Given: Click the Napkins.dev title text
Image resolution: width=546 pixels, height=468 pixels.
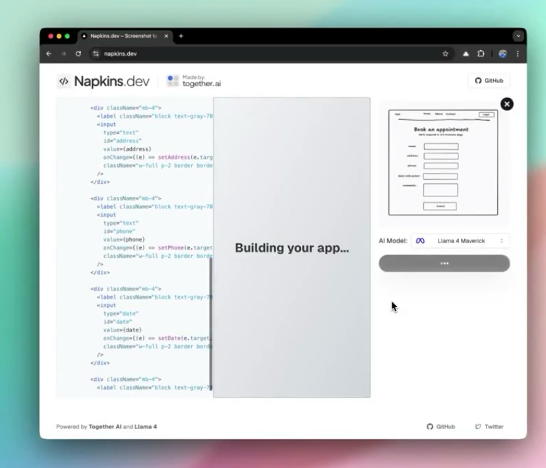Looking at the screenshot, I should tap(112, 82).
